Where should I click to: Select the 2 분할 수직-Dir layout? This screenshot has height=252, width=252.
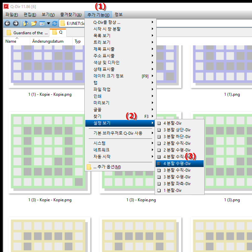click(x=179, y=143)
